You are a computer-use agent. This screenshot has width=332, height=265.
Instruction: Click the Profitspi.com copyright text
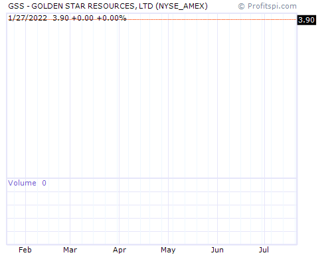click(268, 6)
